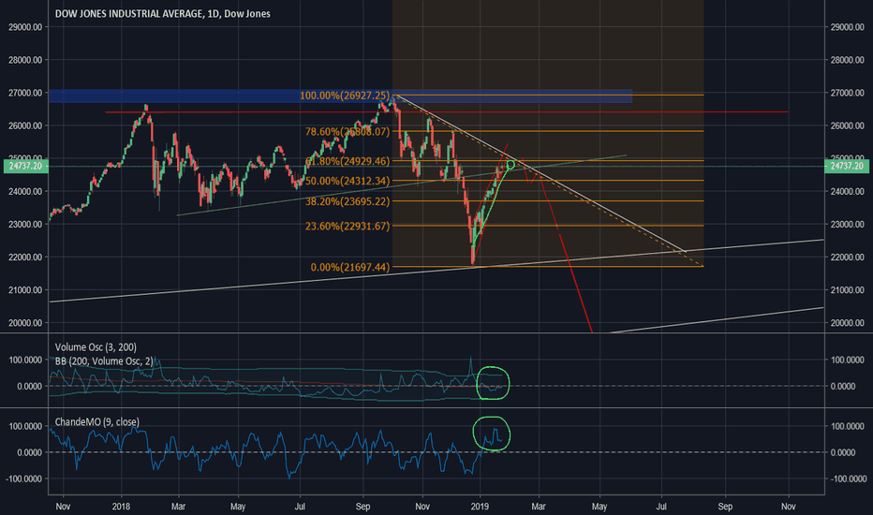Click the green 24737.20 price tag on right axis
873x515 pixels.
(846, 166)
